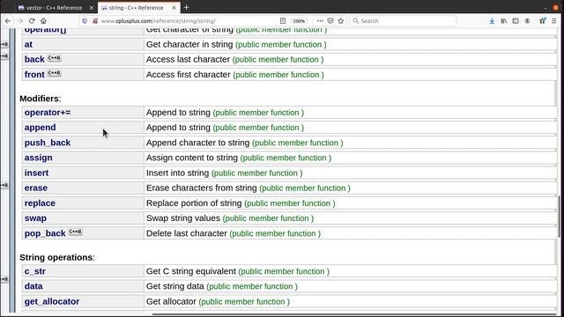Select 'Access first character' text
This screenshot has height=317, width=564.
tap(188, 74)
